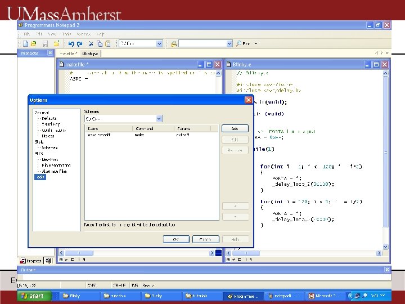
Task: Select Alternate Files in the Options tree
Action: coord(54,171)
